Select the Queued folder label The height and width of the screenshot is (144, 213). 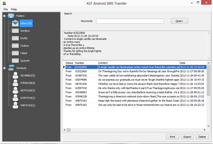25,61
